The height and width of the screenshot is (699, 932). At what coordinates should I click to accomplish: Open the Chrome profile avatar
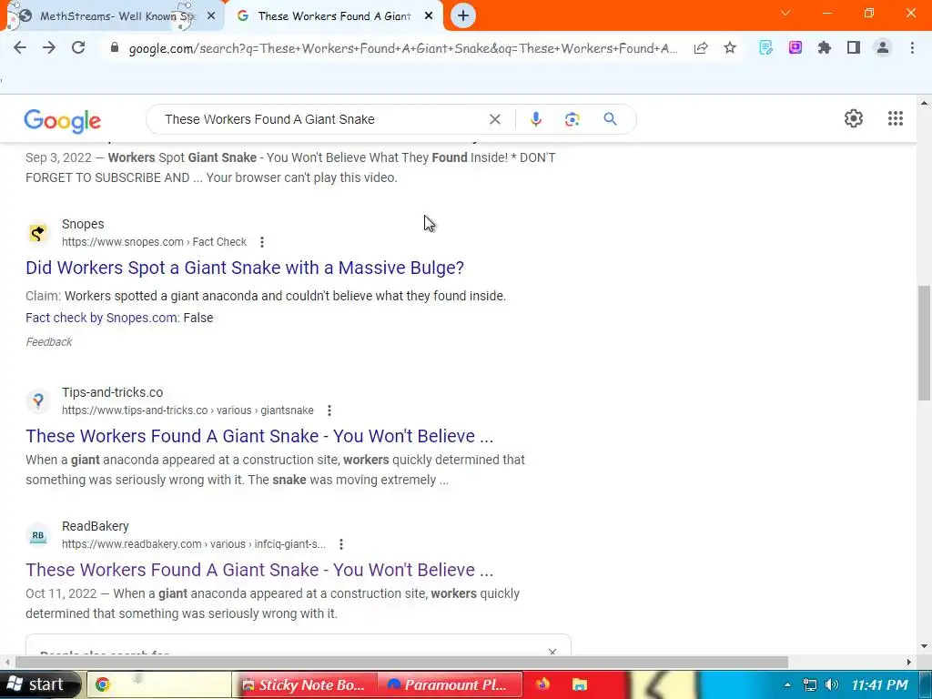tap(883, 47)
